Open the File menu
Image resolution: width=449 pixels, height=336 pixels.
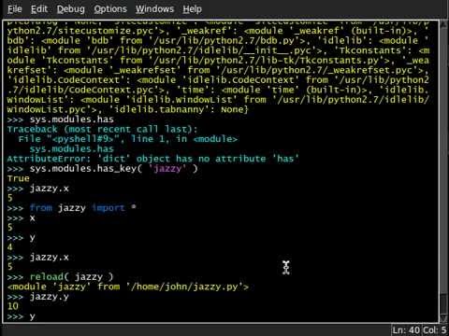coord(15,9)
